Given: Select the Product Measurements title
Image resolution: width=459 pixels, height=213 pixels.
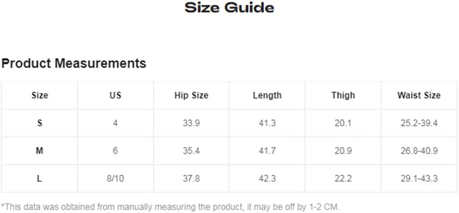Looking at the screenshot, I should click(x=74, y=63).
